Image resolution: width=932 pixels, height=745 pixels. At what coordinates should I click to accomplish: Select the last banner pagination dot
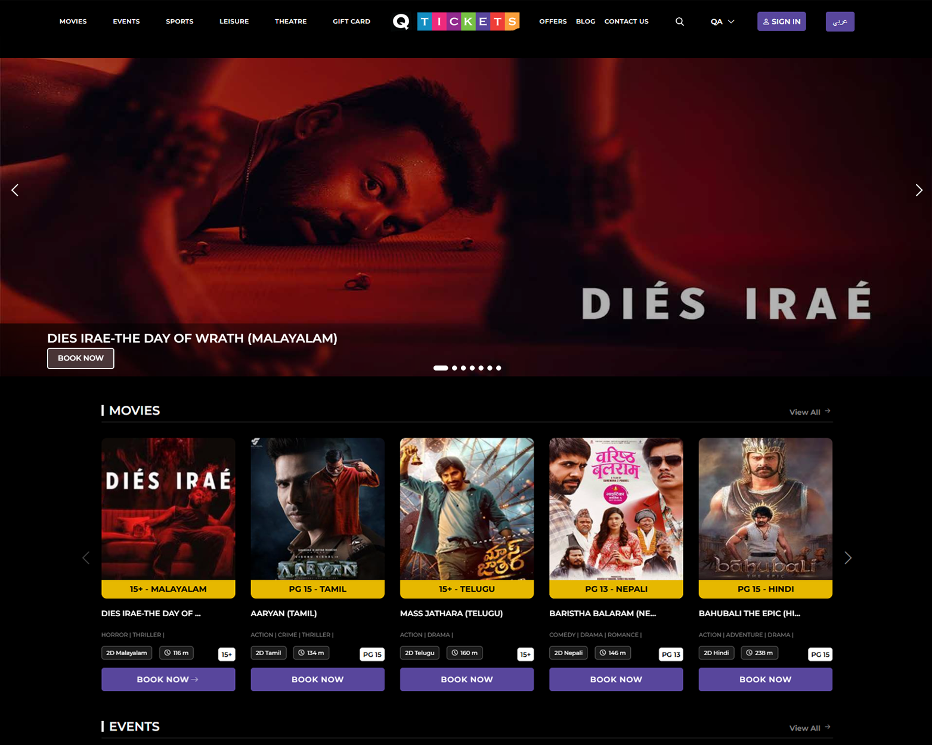pyautogui.click(x=498, y=368)
